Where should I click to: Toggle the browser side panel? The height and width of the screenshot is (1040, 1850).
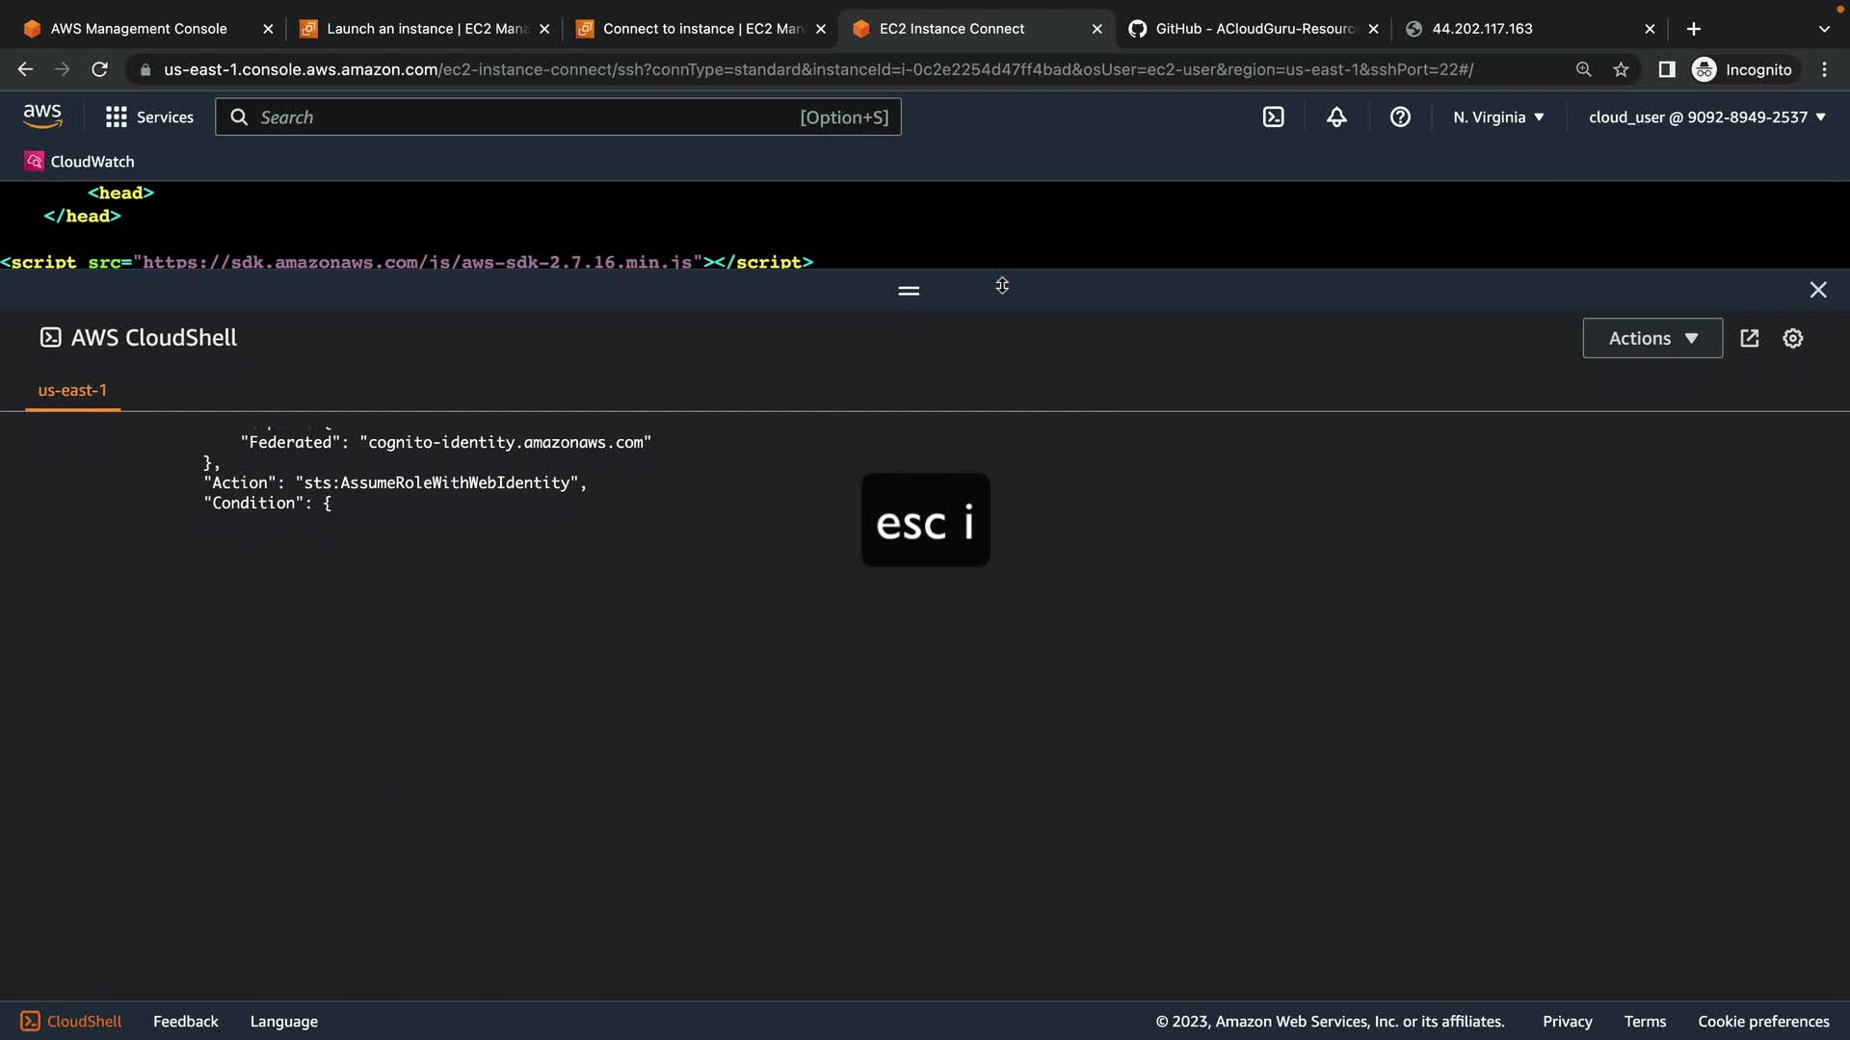pos(1666,69)
